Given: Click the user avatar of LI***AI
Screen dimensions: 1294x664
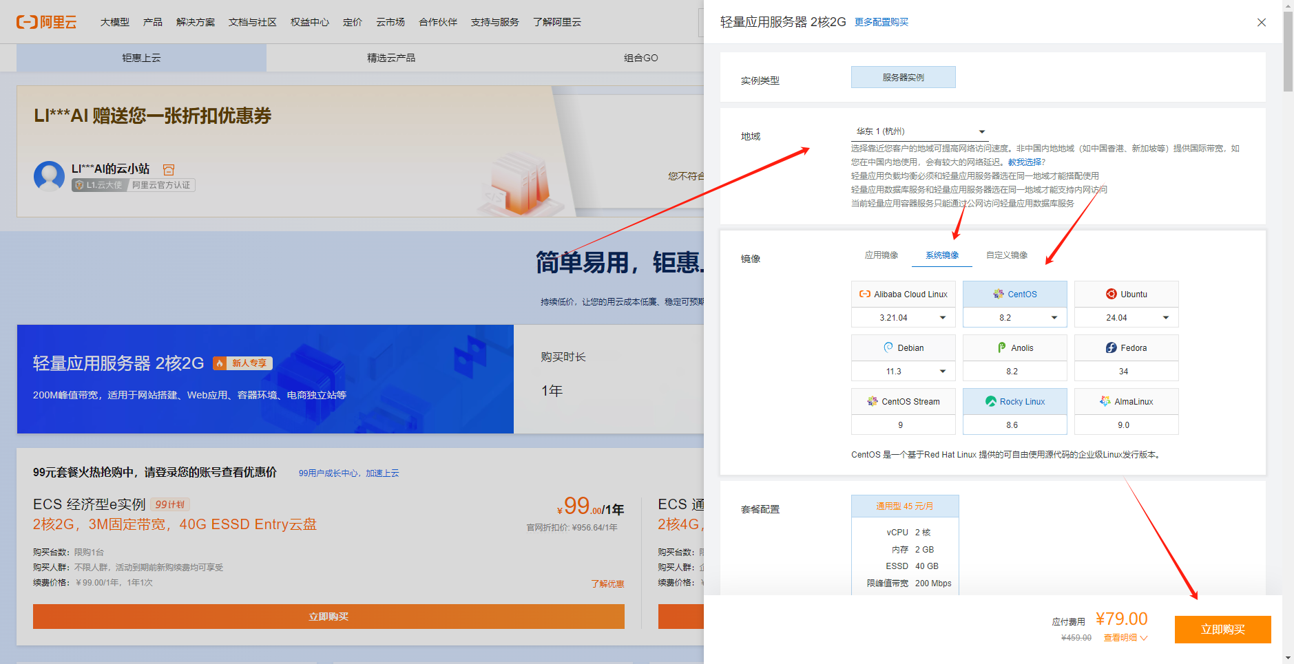Looking at the screenshot, I should (x=49, y=176).
